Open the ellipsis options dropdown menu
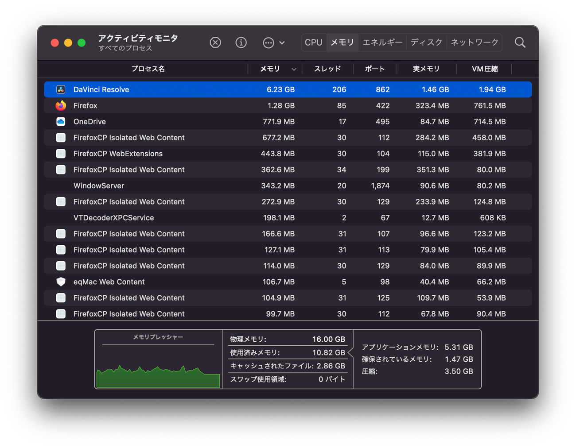576x448 pixels. click(273, 42)
